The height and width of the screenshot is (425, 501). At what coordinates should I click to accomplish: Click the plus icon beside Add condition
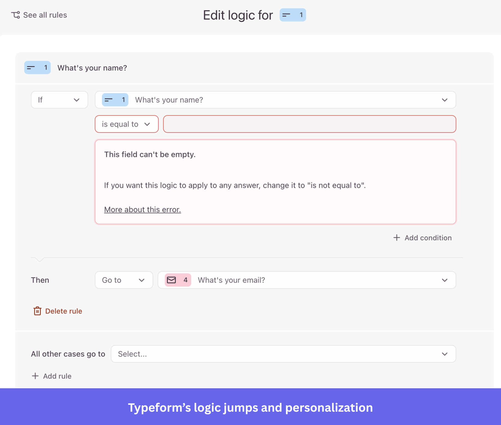coord(397,238)
